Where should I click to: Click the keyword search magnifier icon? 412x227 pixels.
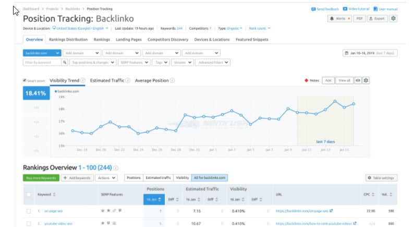coord(65,62)
